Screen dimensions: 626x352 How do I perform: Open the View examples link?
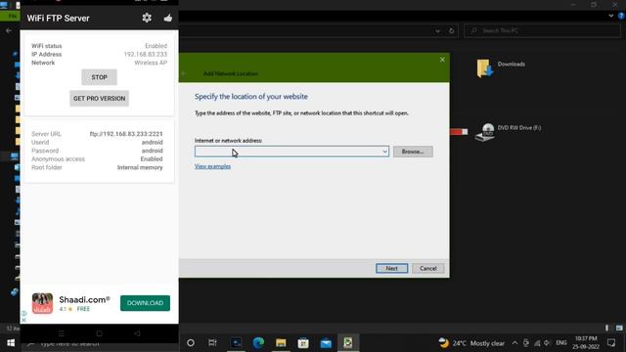pos(212,166)
